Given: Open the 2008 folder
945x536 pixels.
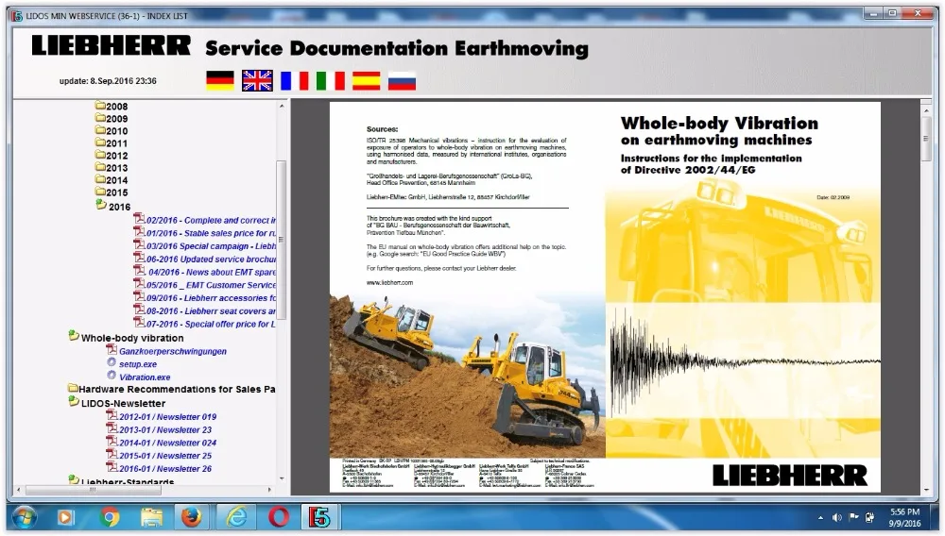Looking at the screenshot, I should click(x=112, y=107).
